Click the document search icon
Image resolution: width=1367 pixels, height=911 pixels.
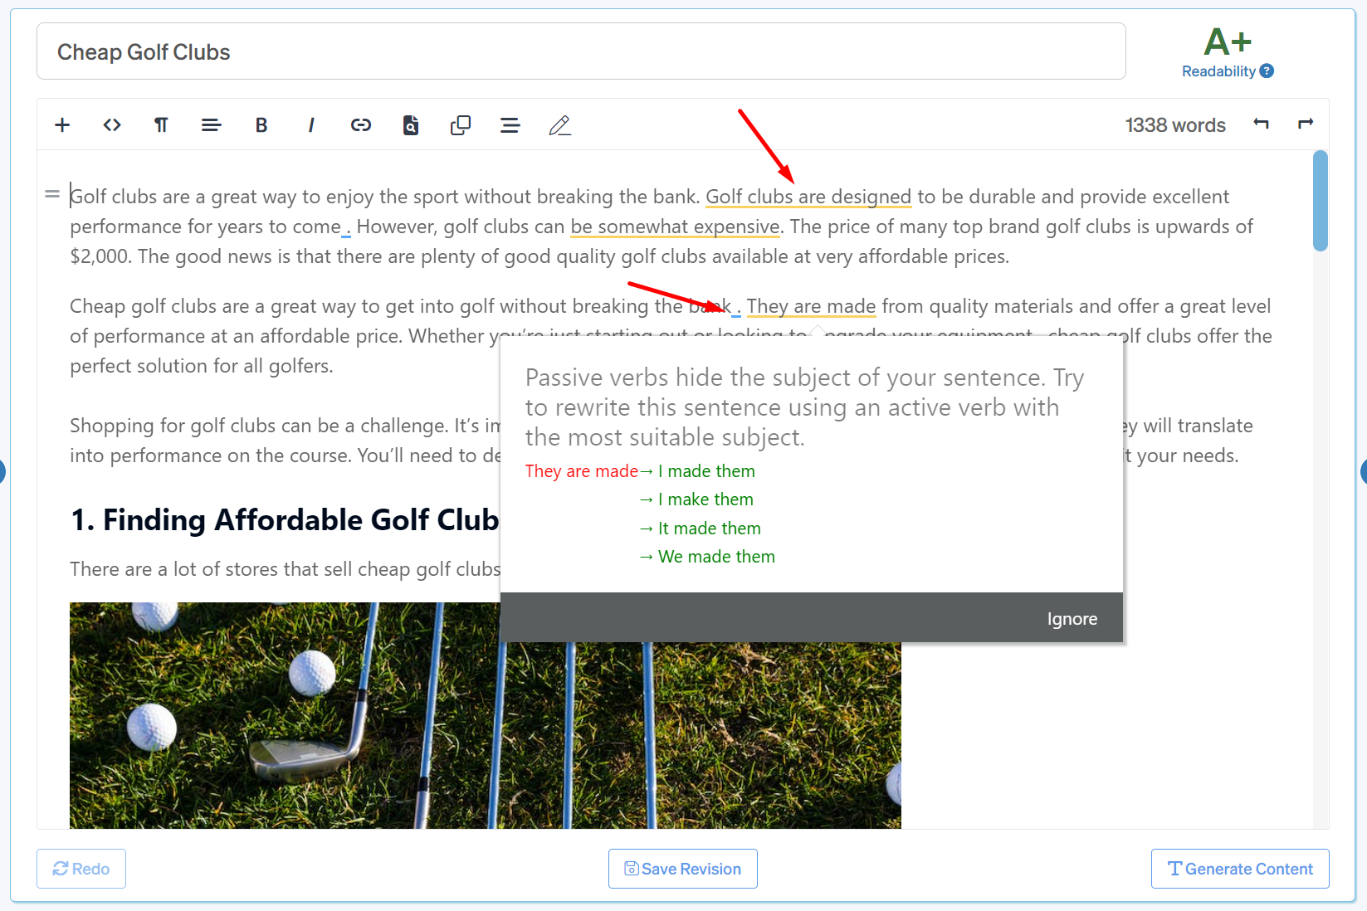[411, 125]
